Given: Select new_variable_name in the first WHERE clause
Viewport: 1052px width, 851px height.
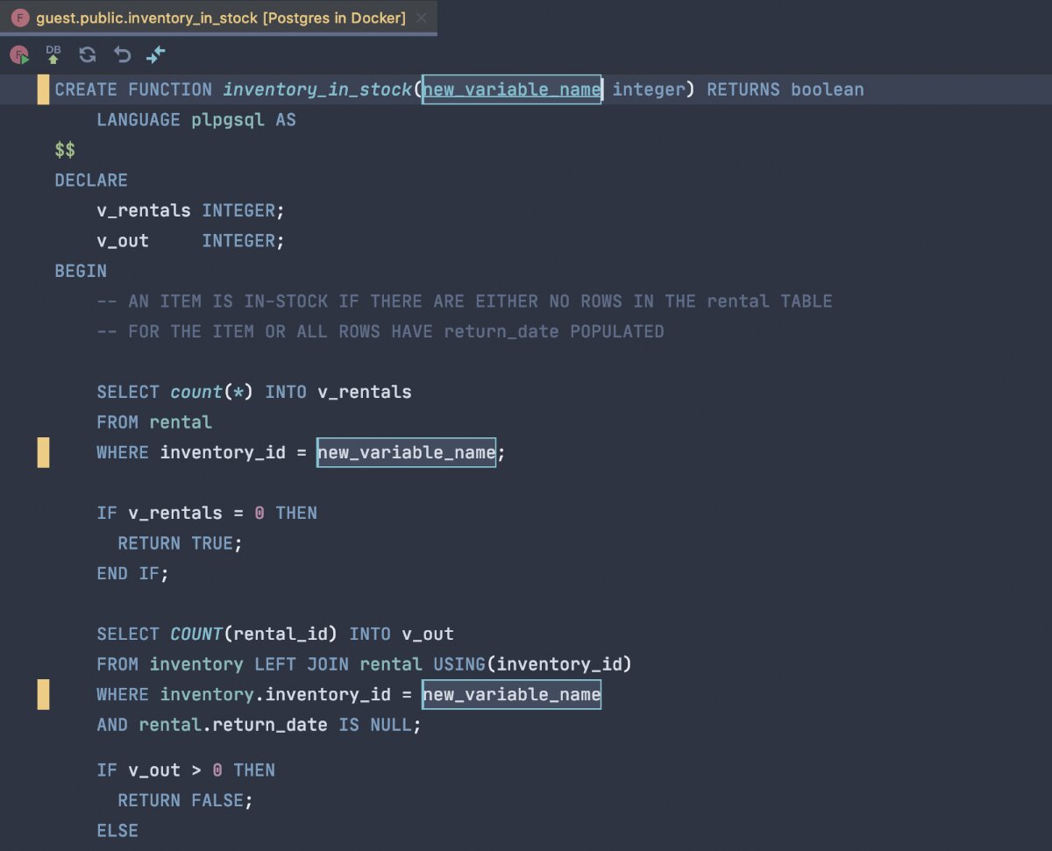Looking at the screenshot, I should pos(406,452).
